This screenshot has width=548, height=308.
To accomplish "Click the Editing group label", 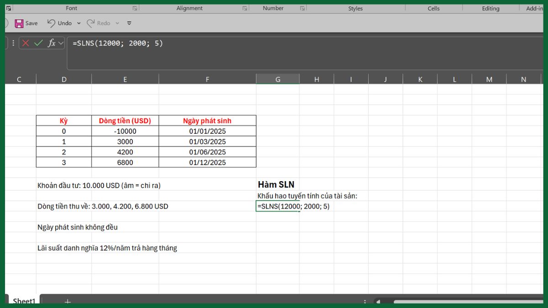I will tap(490, 8).
